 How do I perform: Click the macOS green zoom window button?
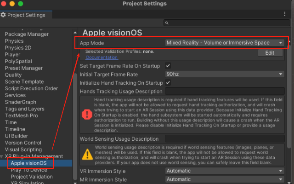click(x=20, y=4)
